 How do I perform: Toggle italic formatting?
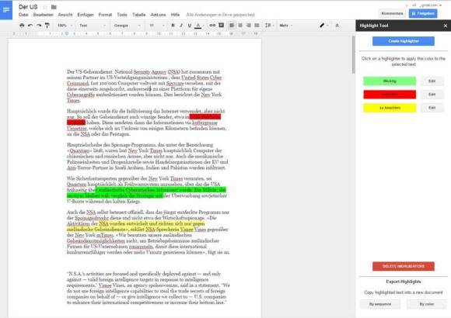pos(181,26)
